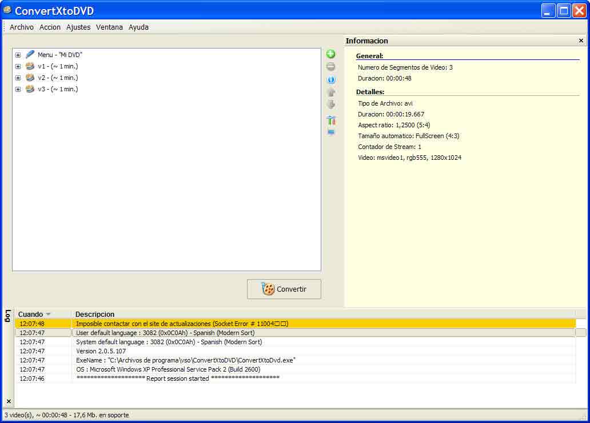Close the Informacion panel
The height and width of the screenshot is (423, 590).
coord(581,41)
